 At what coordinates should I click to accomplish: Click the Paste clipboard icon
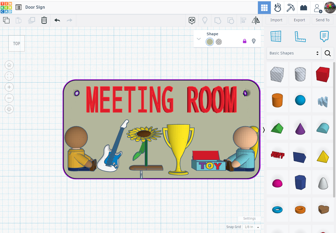(19, 20)
